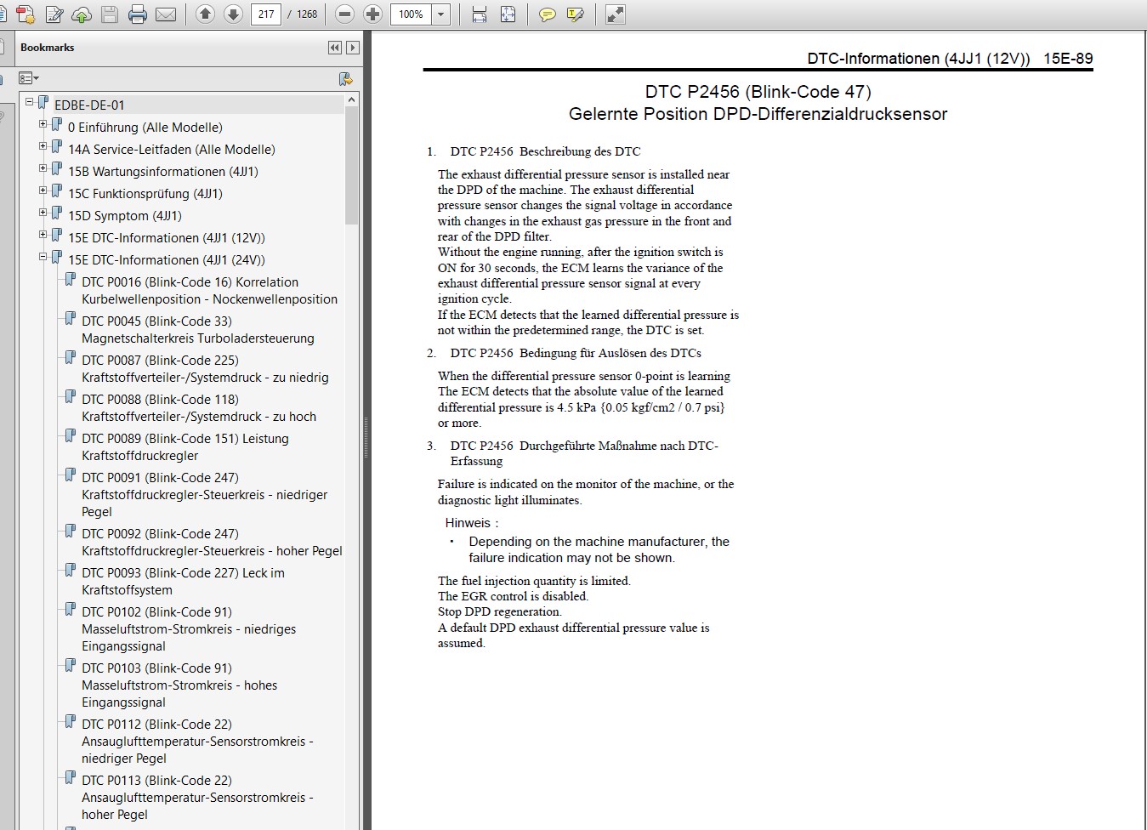Open bookmark DTC P0088 (Blink-Code 118)
The width and height of the screenshot is (1147, 830).
pos(199,408)
